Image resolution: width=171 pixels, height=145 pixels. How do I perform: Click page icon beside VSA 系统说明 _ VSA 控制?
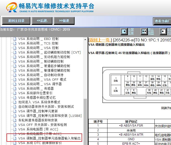[15, 48]
